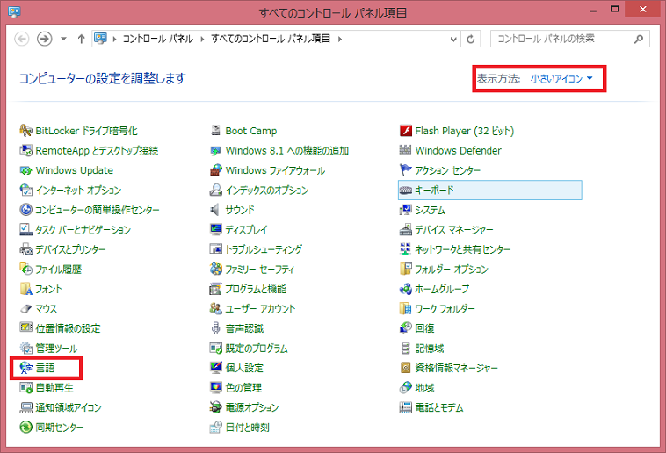Open the 記憶域 link

430,349
